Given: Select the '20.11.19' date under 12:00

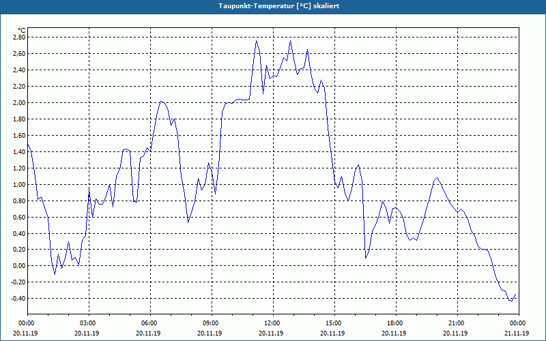Looking at the screenshot, I should coord(271,333).
